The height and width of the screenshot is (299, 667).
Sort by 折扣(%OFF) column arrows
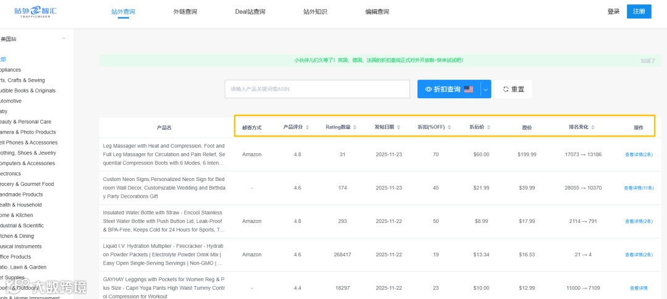(449, 127)
